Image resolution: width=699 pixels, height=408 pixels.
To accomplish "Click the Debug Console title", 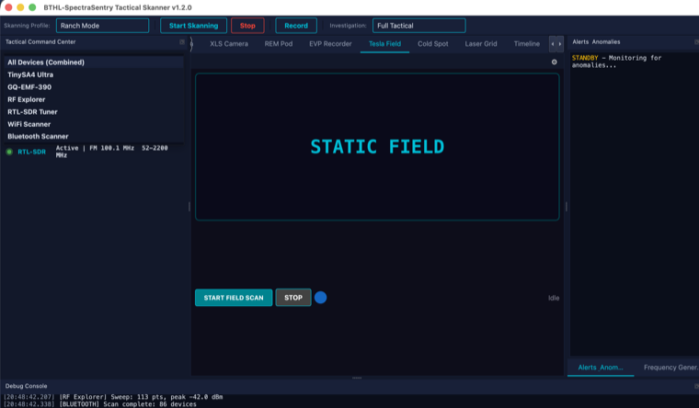I will pyautogui.click(x=26, y=386).
